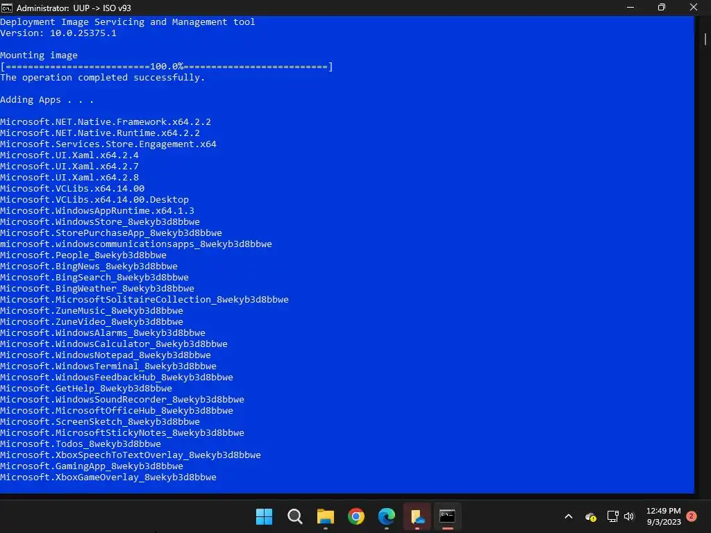
Task: Open File Explorer from taskbar
Action: [325, 516]
